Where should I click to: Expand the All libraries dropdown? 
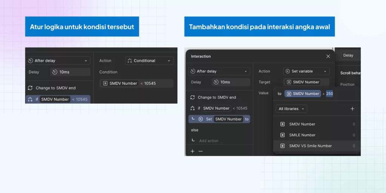[291, 109]
